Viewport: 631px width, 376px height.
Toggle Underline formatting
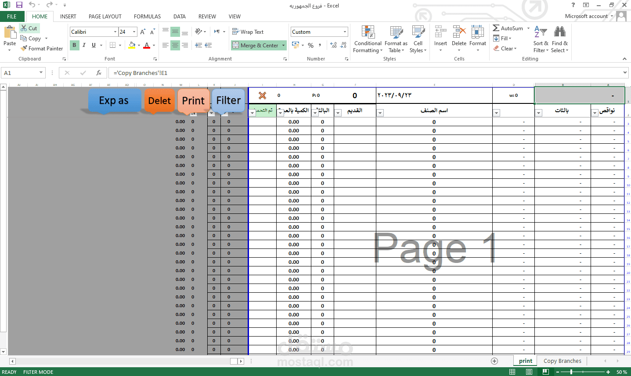click(x=94, y=45)
